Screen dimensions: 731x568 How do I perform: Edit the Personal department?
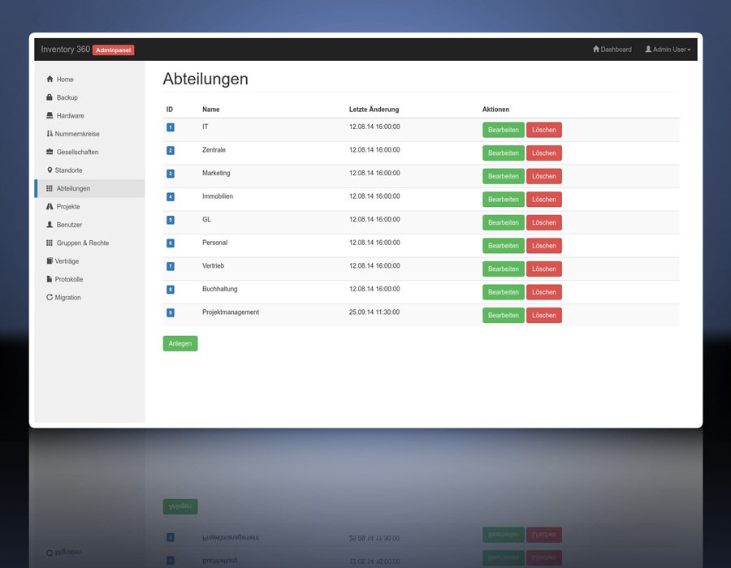point(504,246)
